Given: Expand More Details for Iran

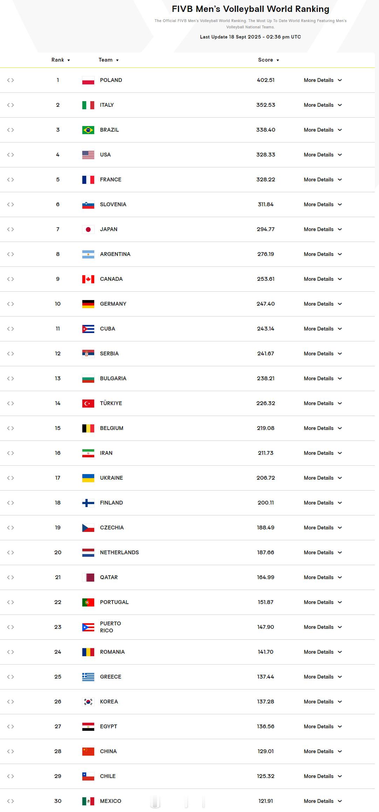Looking at the screenshot, I should (x=323, y=453).
